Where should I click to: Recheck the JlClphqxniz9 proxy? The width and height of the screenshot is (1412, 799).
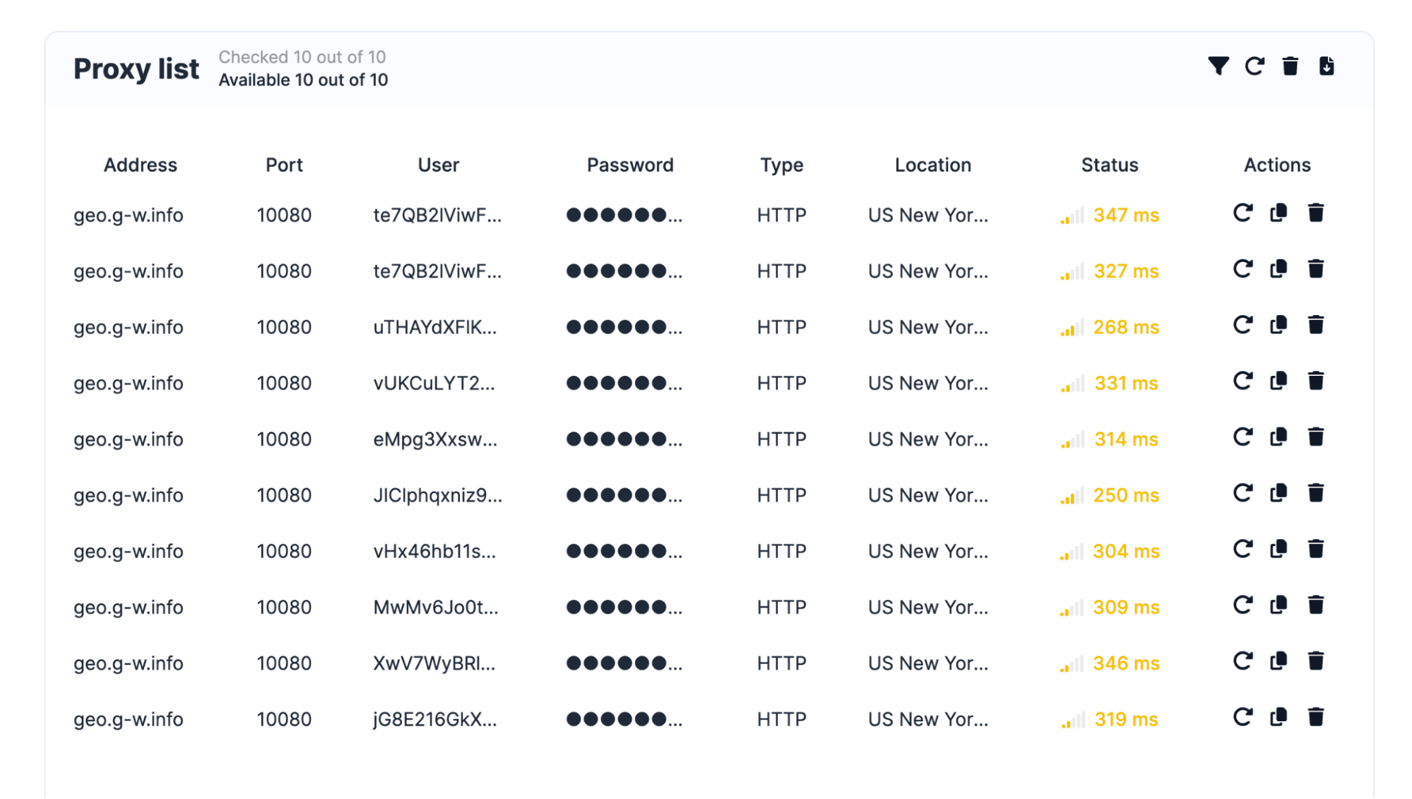pyautogui.click(x=1243, y=493)
